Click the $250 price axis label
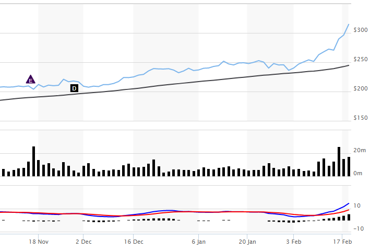Screen dimensions: 370x250 (360, 60)
